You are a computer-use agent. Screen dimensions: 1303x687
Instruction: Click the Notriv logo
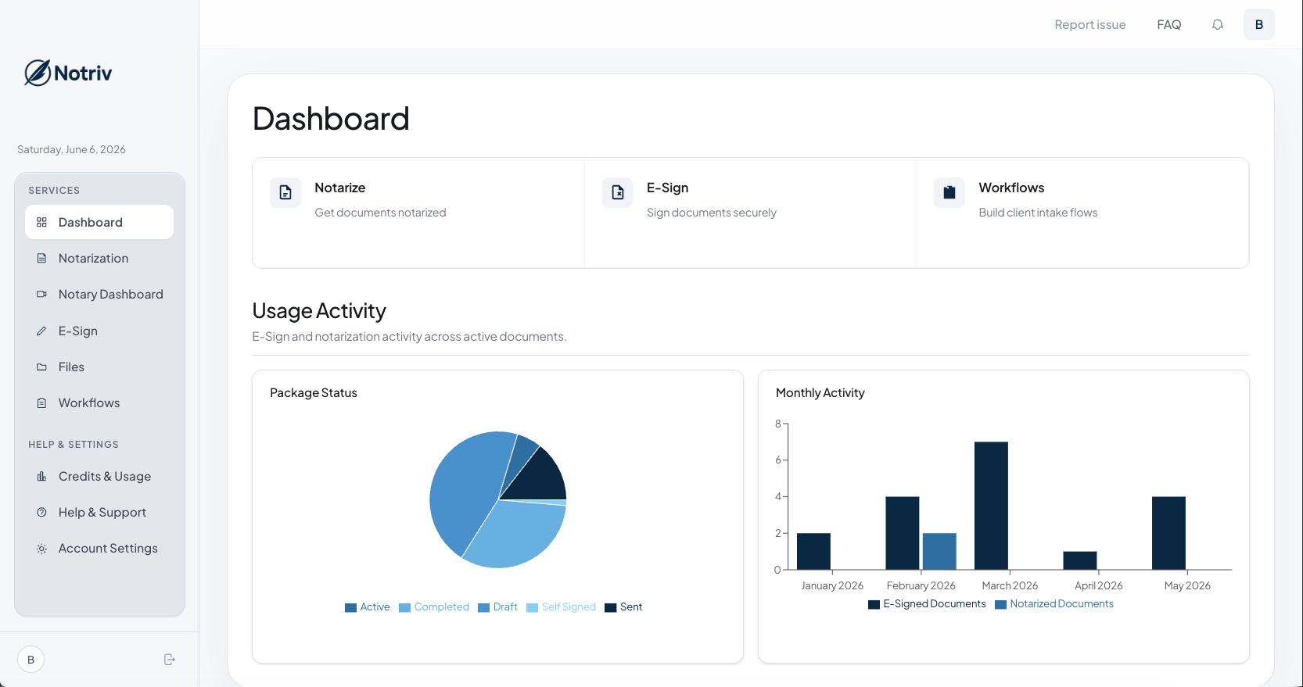coord(68,73)
